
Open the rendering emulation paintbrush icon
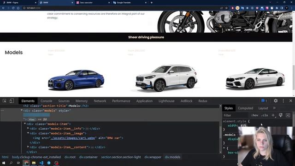pos(281,115)
